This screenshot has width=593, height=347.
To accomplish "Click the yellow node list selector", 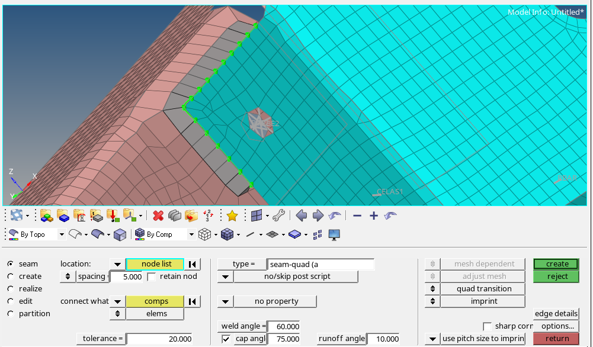I will point(157,264).
